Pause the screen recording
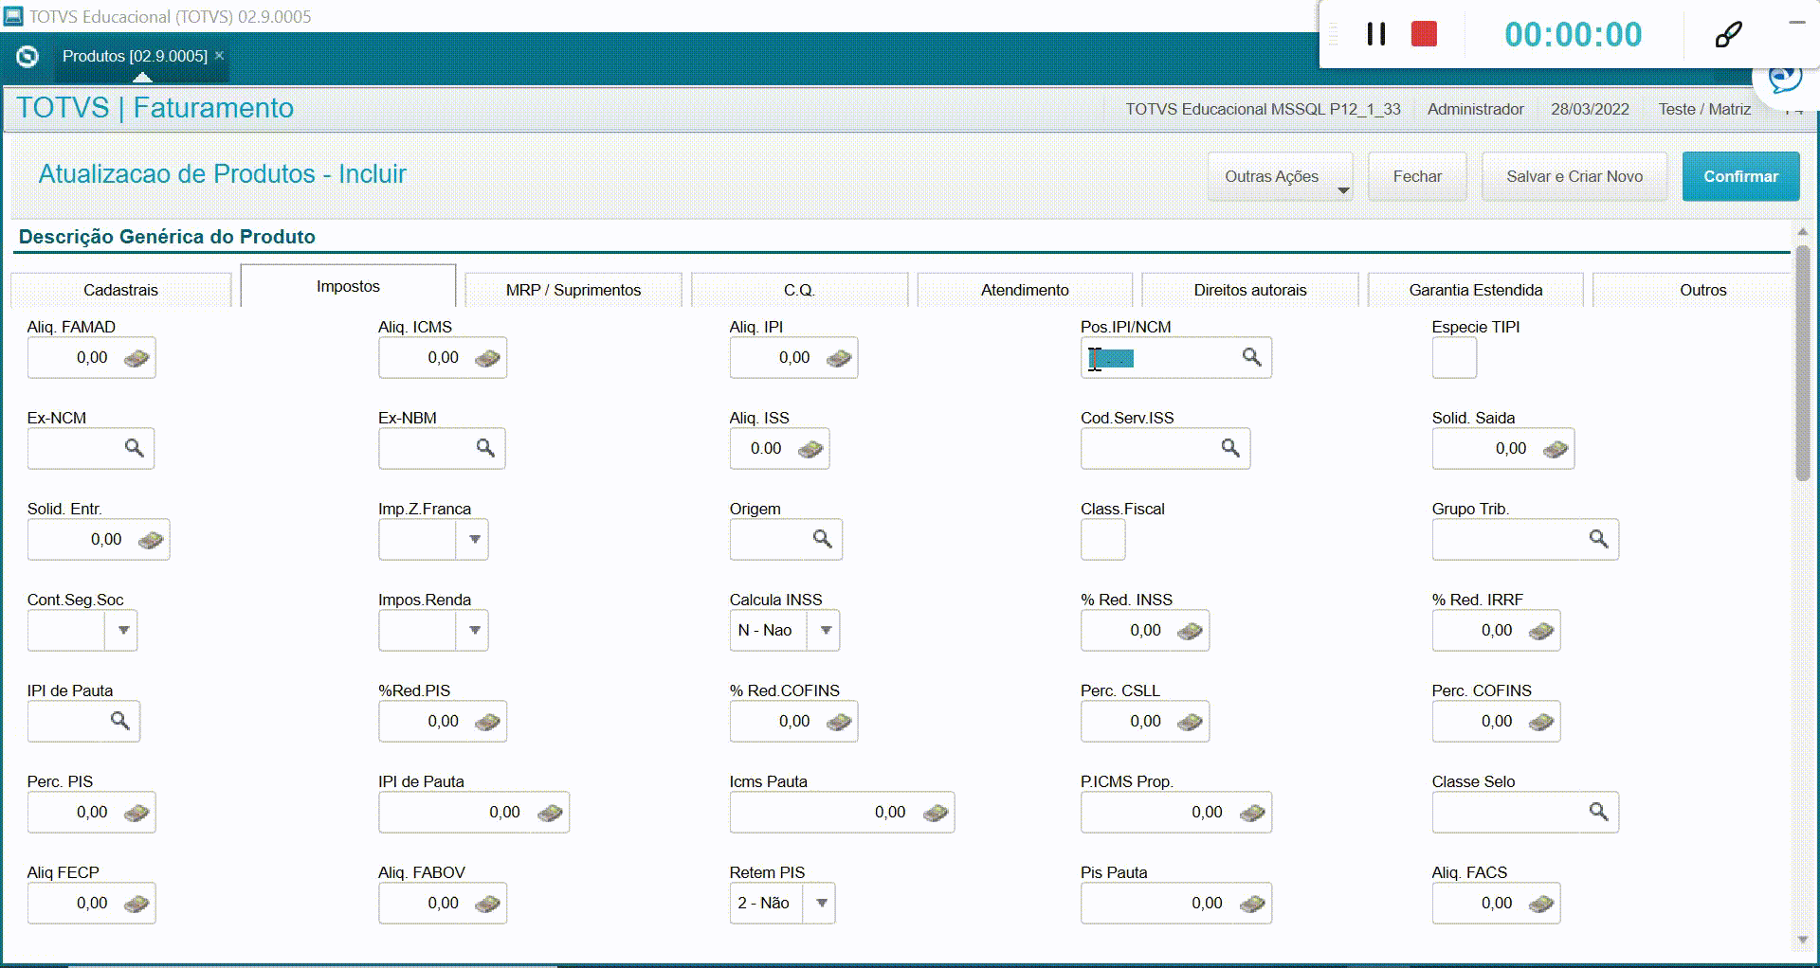 pyautogui.click(x=1376, y=34)
